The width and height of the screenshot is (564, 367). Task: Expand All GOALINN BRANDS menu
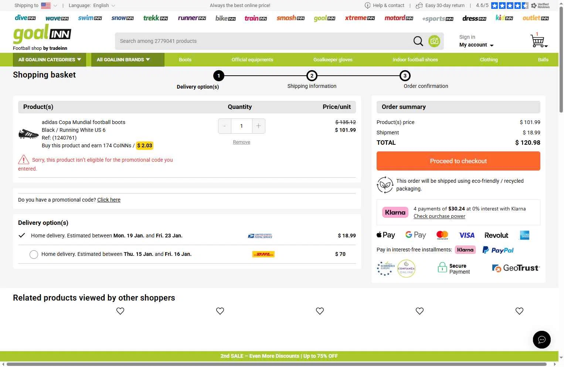pyautogui.click(x=128, y=60)
